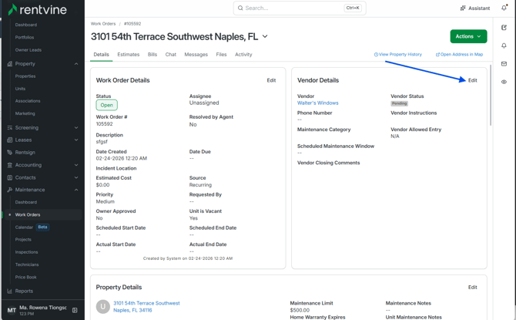Switch to the Details tab
Screen dimensions: 516x320
pyautogui.click(x=101, y=55)
